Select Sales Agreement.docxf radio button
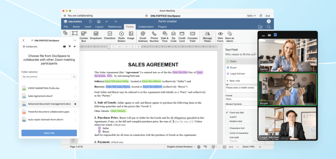 tap(75, 96)
